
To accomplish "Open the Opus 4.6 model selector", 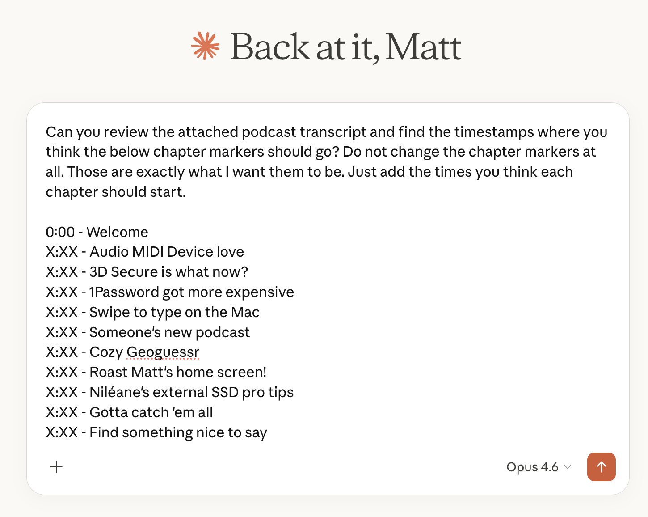I will coord(532,467).
